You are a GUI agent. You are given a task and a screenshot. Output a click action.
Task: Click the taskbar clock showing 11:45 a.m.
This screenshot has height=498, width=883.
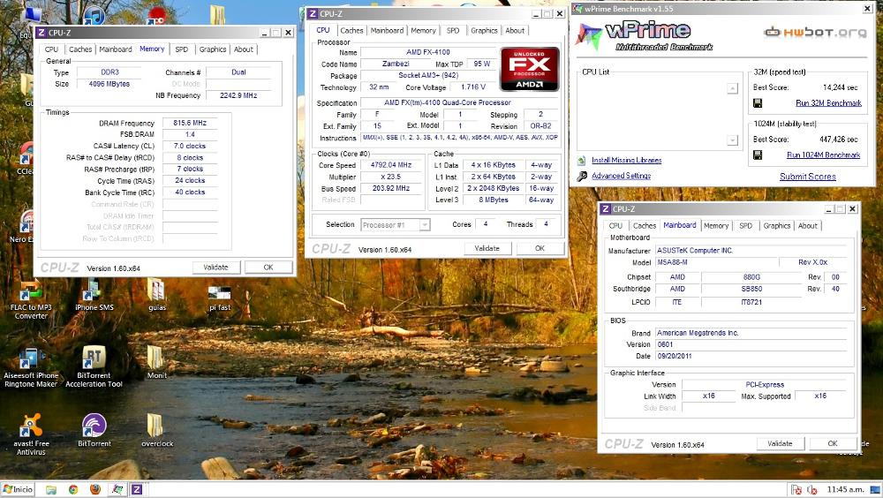(845, 489)
